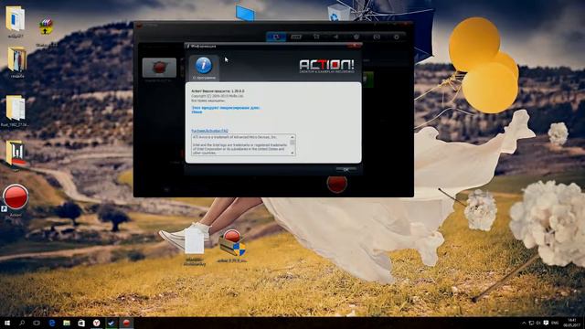Switch to Action! red taskbar icon
Screen dimensions: 585x329
click(x=126, y=323)
